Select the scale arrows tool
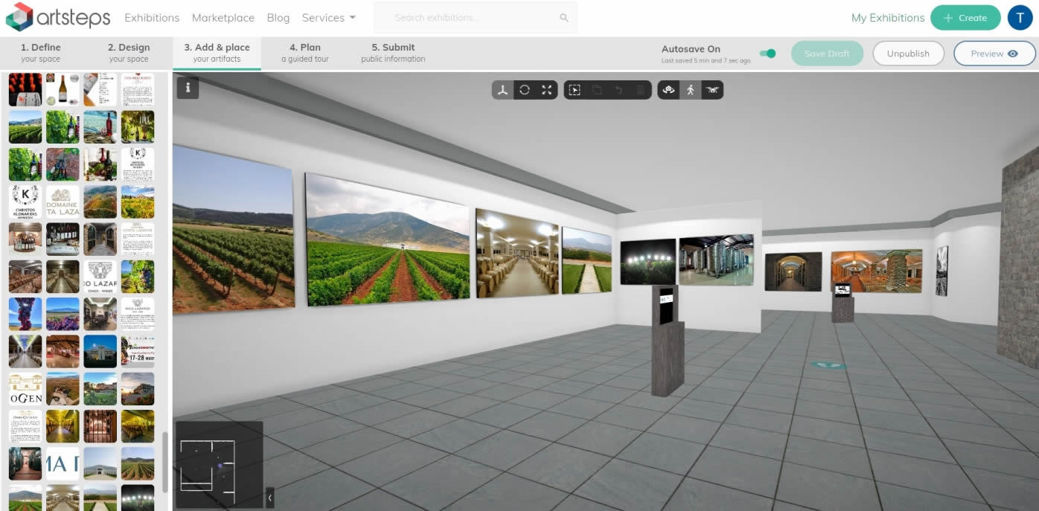Image resolution: width=1039 pixels, height=511 pixels. pyautogui.click(x=546, y=90)
